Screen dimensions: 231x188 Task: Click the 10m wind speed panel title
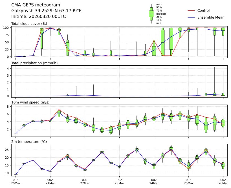click(x=30, y=102)
